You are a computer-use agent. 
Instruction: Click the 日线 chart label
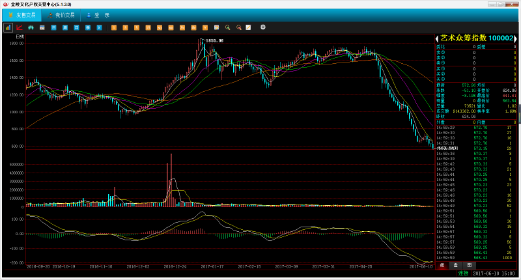point(20,36)
